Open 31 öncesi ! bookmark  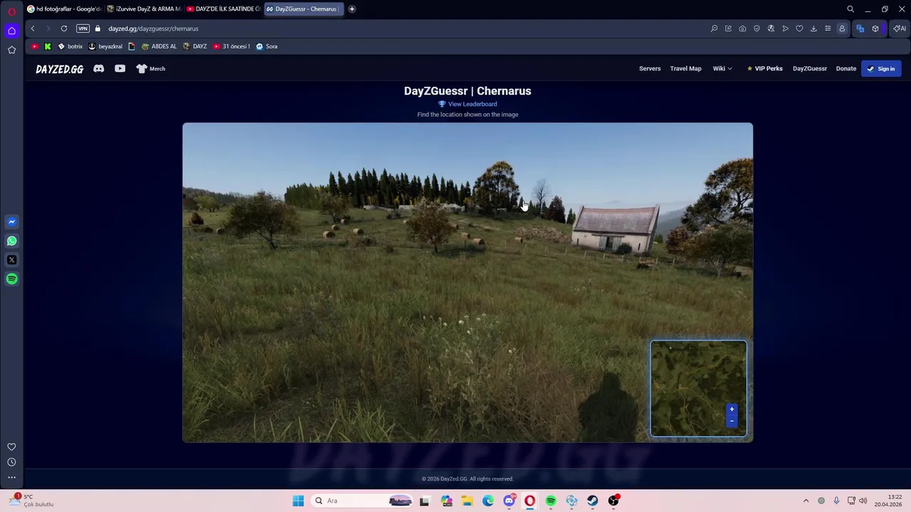coord(231,46)
